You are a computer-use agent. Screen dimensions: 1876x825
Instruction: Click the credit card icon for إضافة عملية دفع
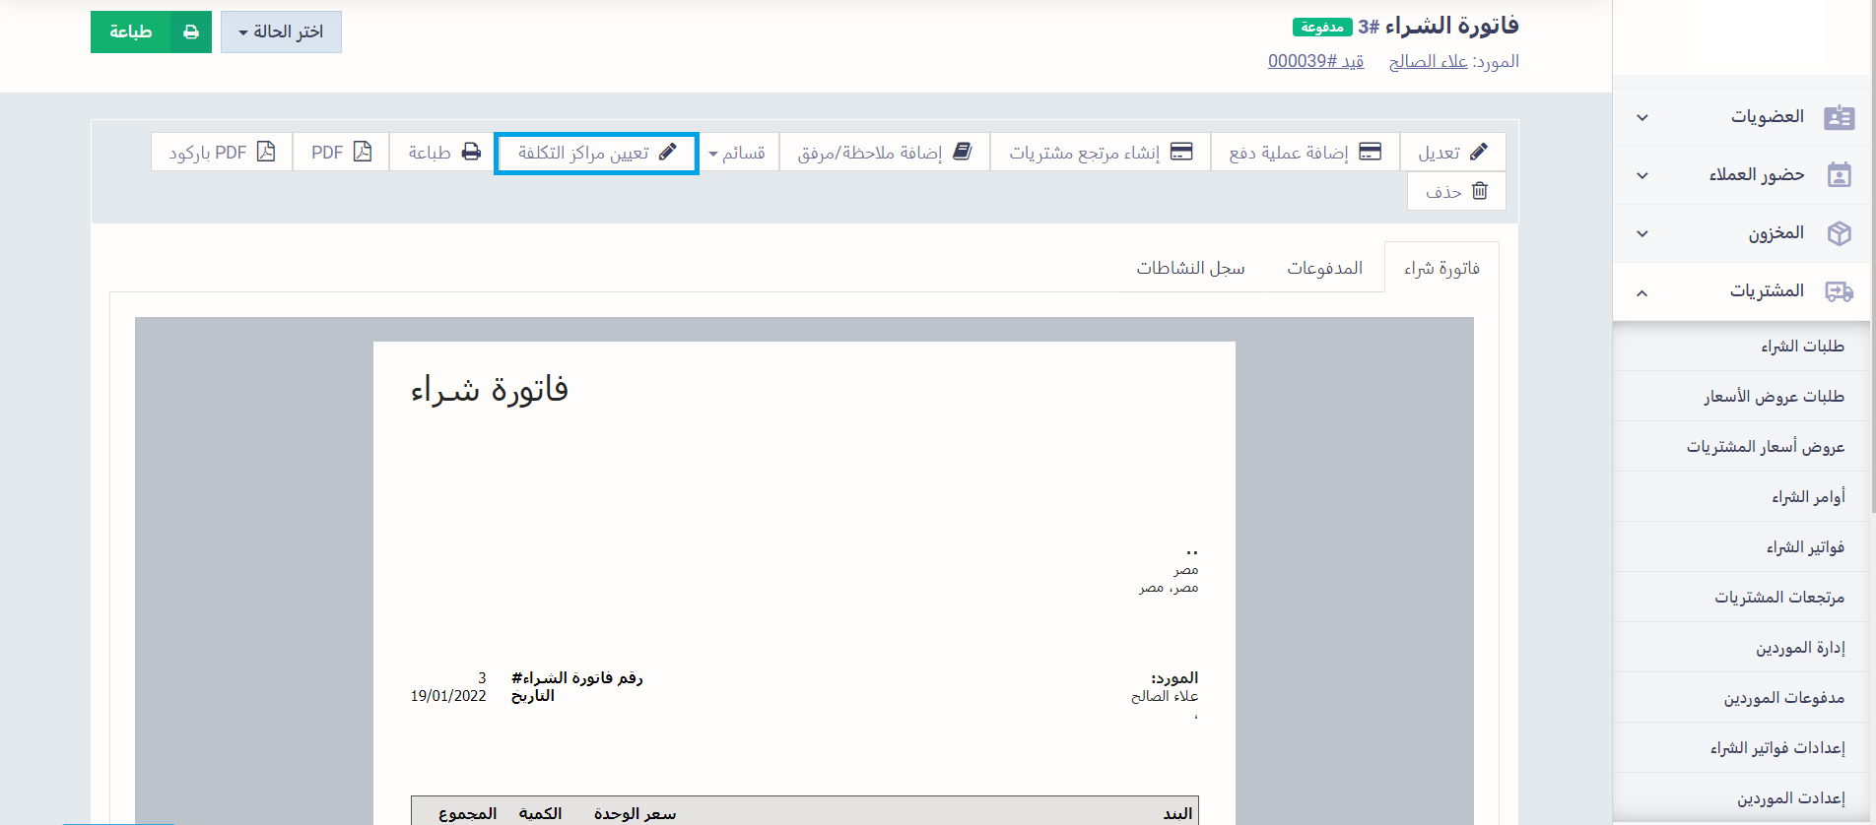pyautogui.click(x=1370, y=152)
